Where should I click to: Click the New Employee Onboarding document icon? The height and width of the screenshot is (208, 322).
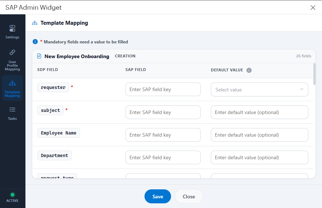coord(39,56)
